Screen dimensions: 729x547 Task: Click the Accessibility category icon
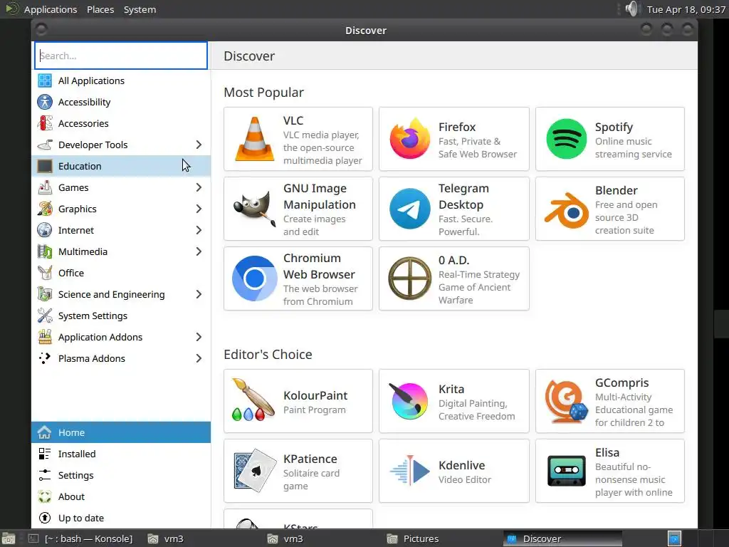tap(45, 102)
